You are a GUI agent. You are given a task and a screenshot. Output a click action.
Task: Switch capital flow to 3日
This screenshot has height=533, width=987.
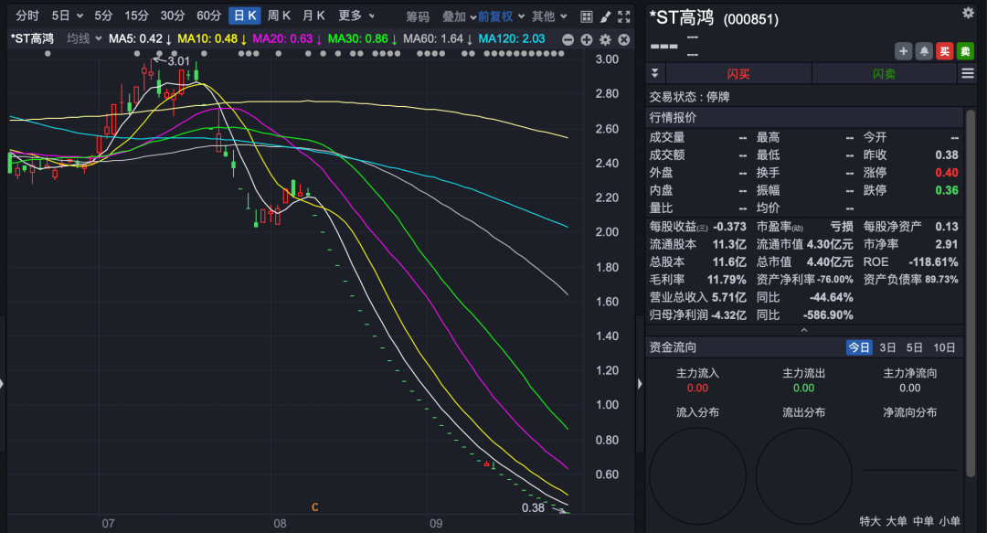pos(887,347)
